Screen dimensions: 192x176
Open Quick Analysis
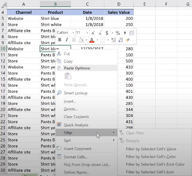coord(87,125)
